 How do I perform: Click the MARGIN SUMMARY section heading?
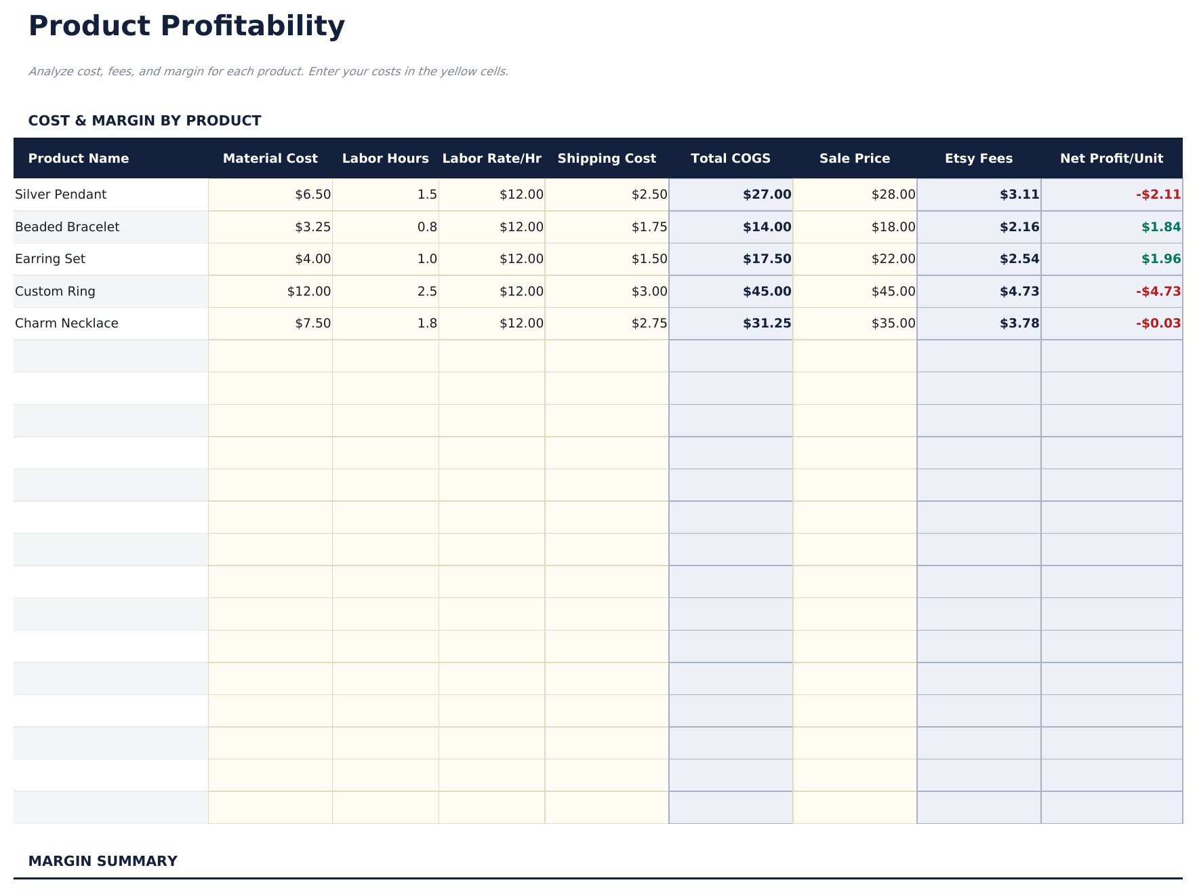coord(102,860)
